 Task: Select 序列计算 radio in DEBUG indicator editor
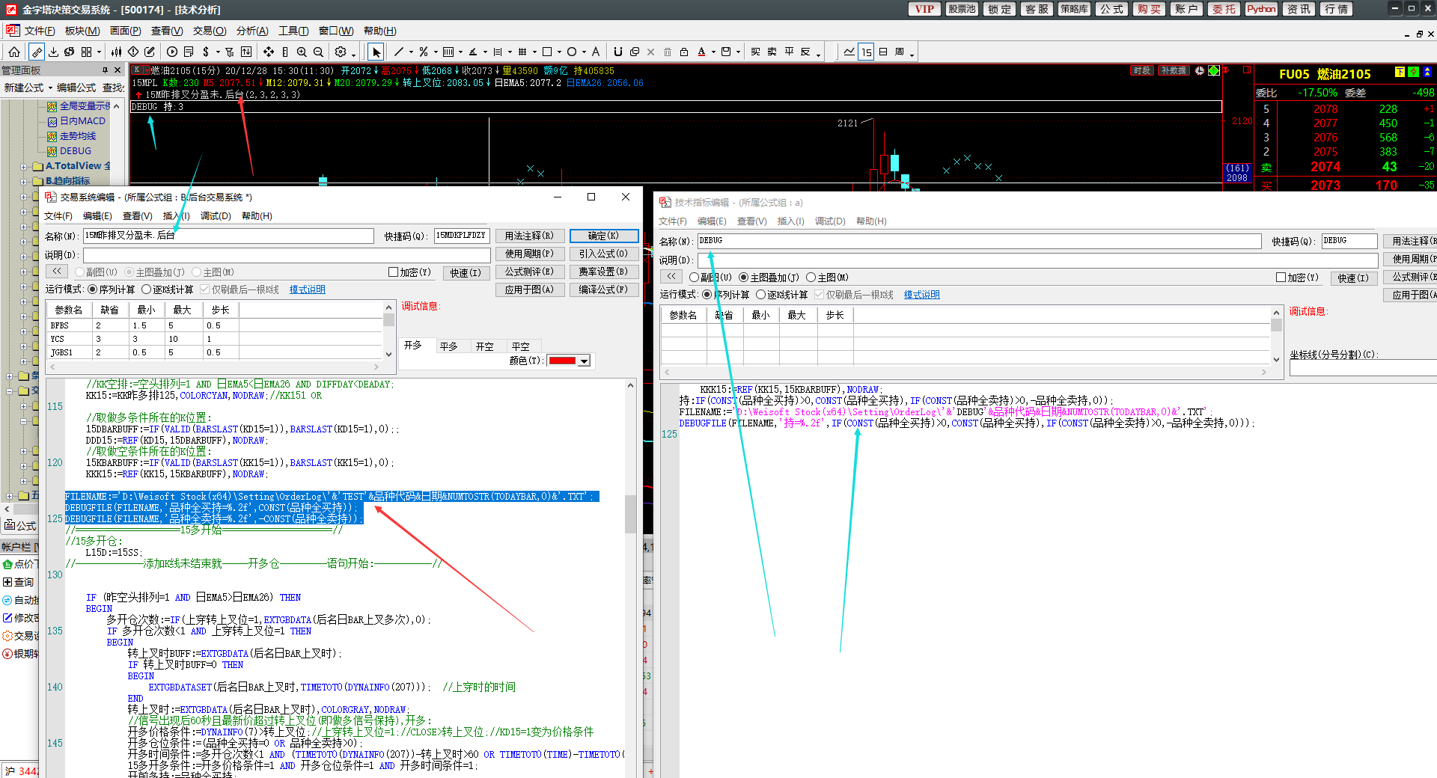[707, 295]
